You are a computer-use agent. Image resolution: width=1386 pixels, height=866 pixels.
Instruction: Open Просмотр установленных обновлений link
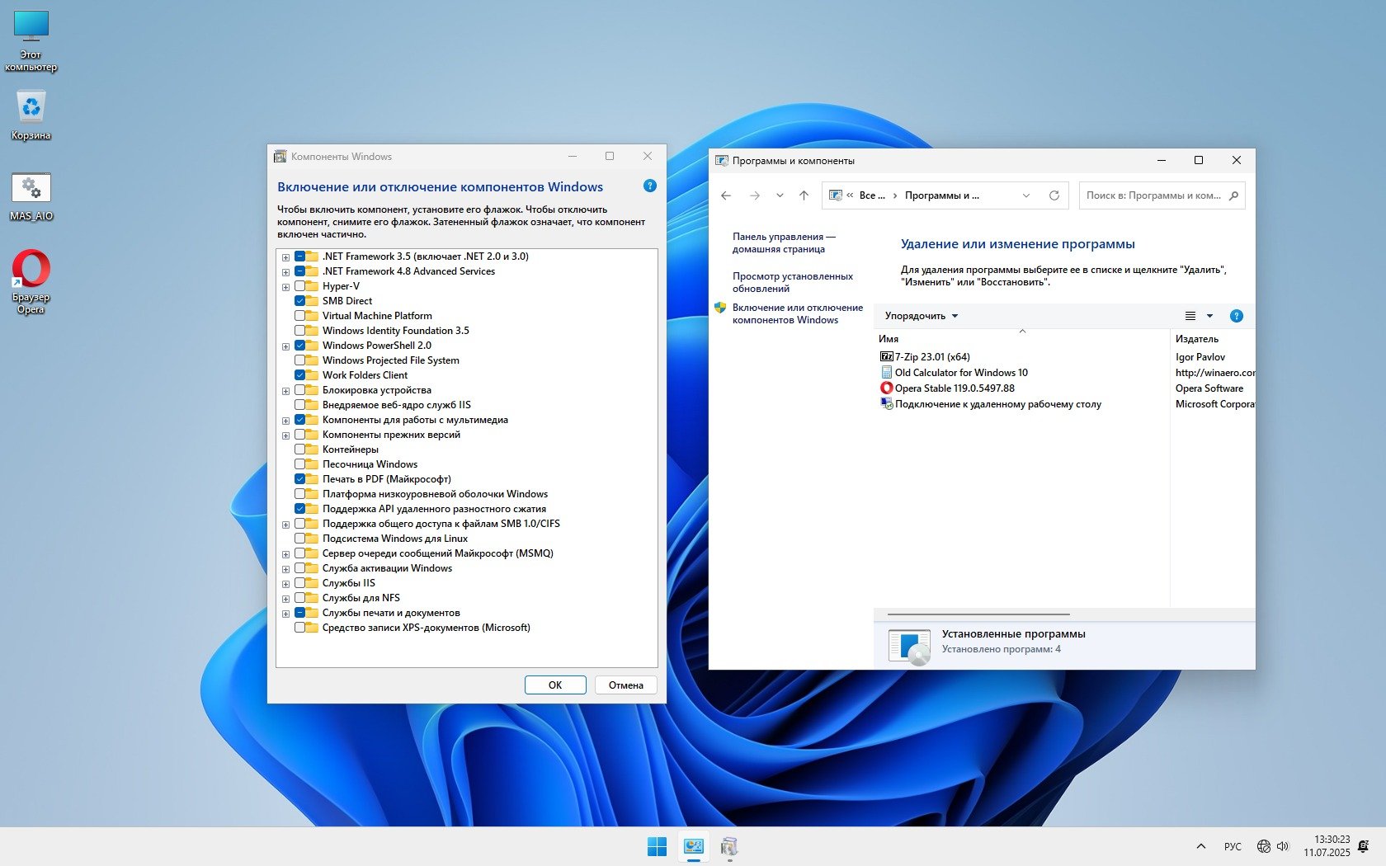(x=792, y=282)
